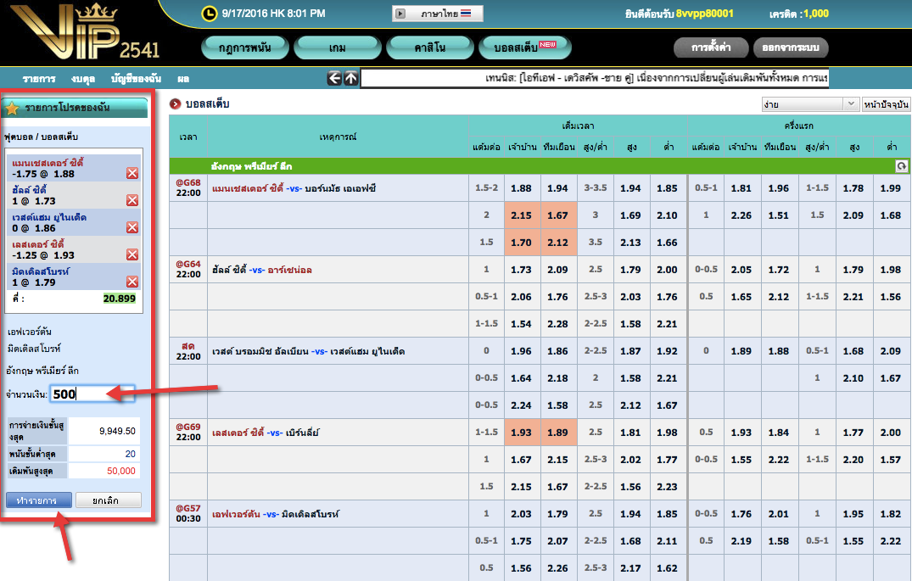Click the minimum bet value 20
This screenshot has width=912, height=581.
pyautogui.click(x=130, y=454)
